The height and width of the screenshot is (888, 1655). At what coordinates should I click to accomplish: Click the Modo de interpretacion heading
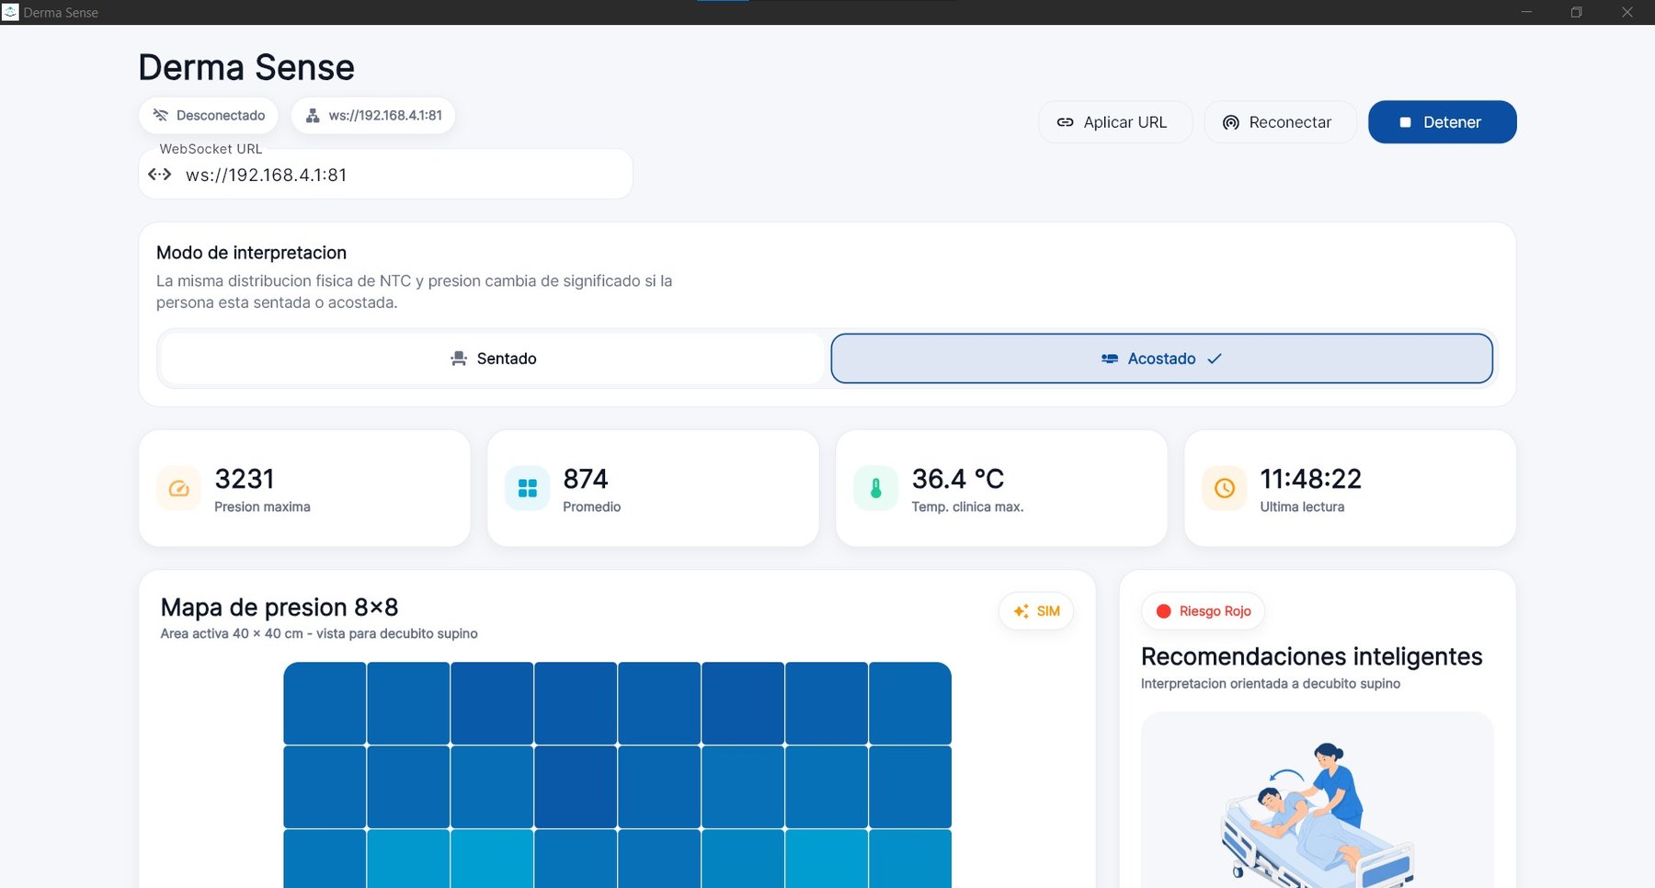coord(251,253)
